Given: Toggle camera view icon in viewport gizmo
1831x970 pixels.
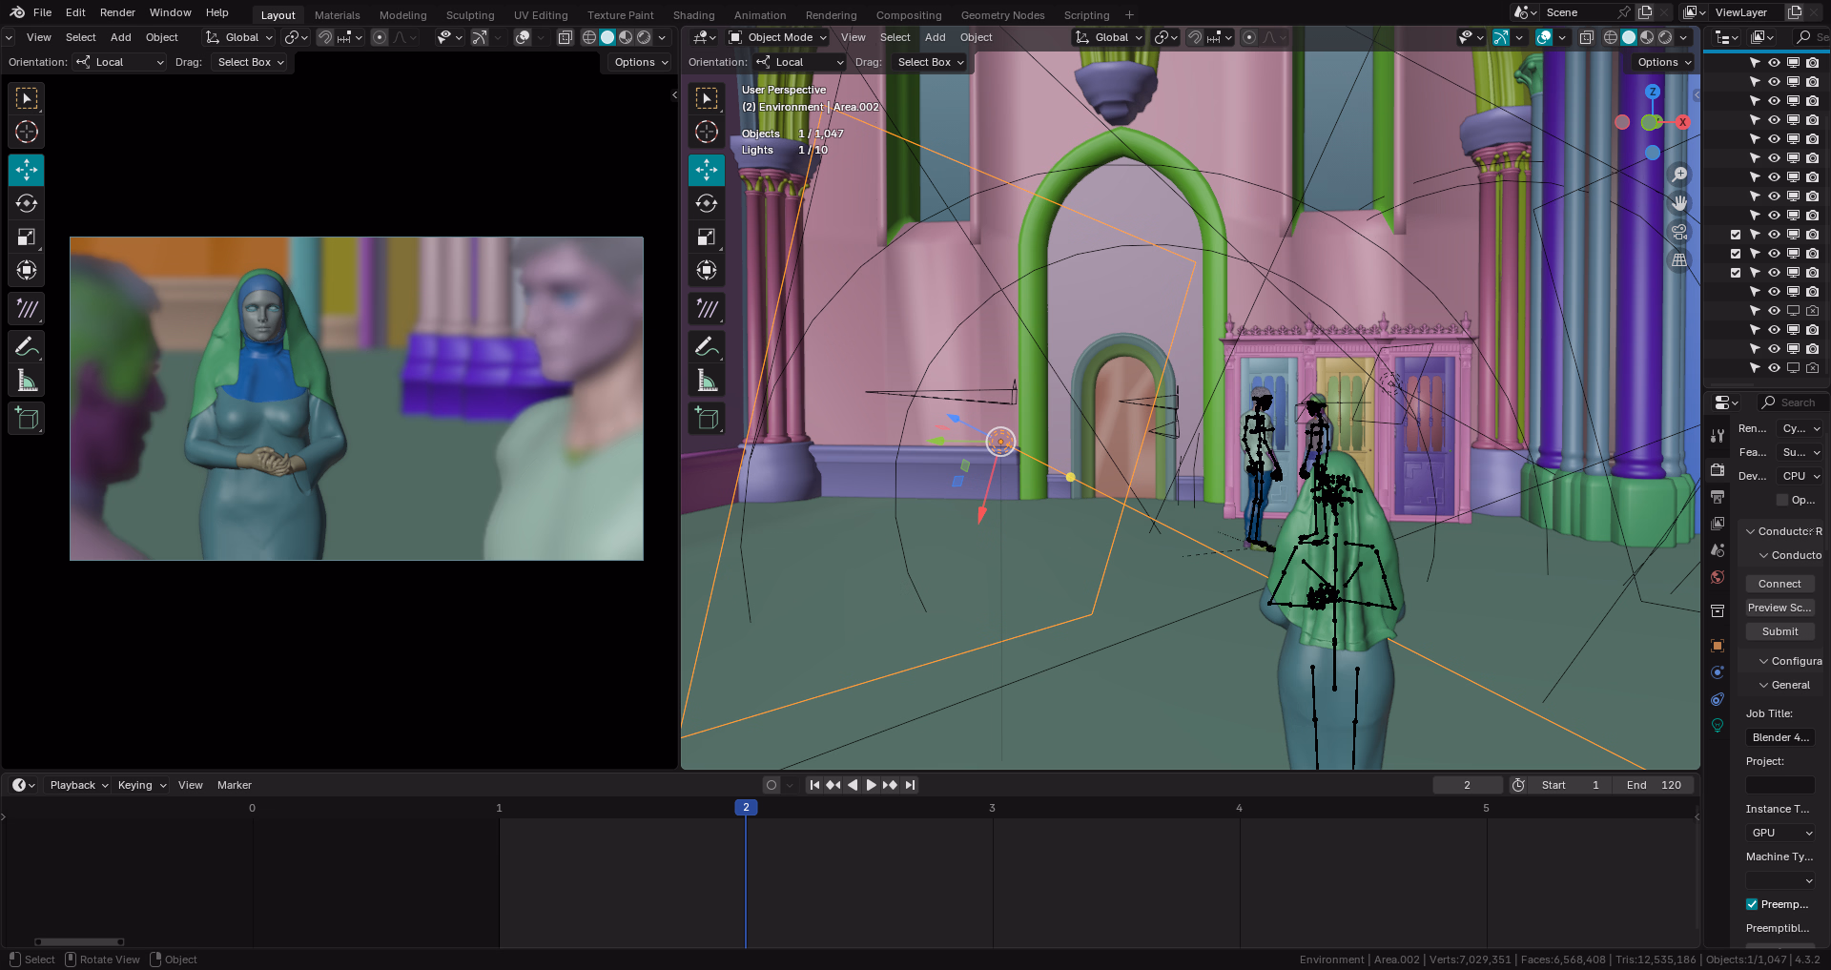Looking at the screenshot, I should pyautogui.click(x=1679, y=232).
